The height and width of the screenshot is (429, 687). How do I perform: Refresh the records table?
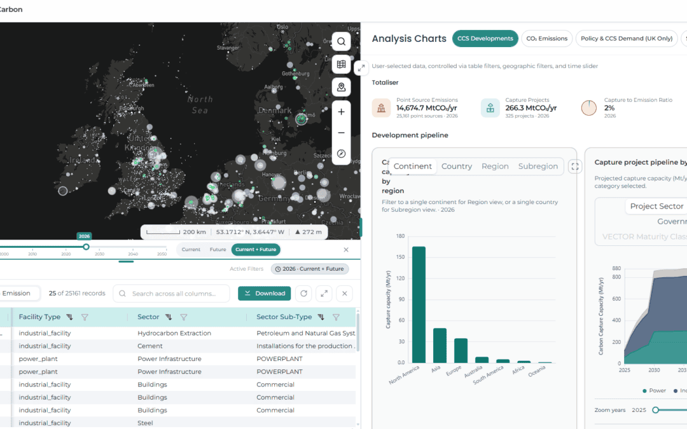(303, 293)
